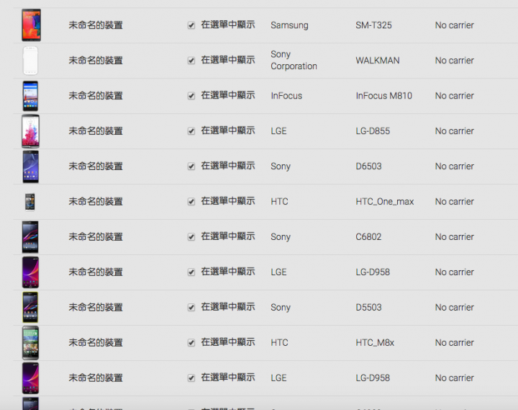Image resolution: width=518 pixels, height=410 pixels.
Task: Select the LG-D855 model cell
Action: [373, 131]
